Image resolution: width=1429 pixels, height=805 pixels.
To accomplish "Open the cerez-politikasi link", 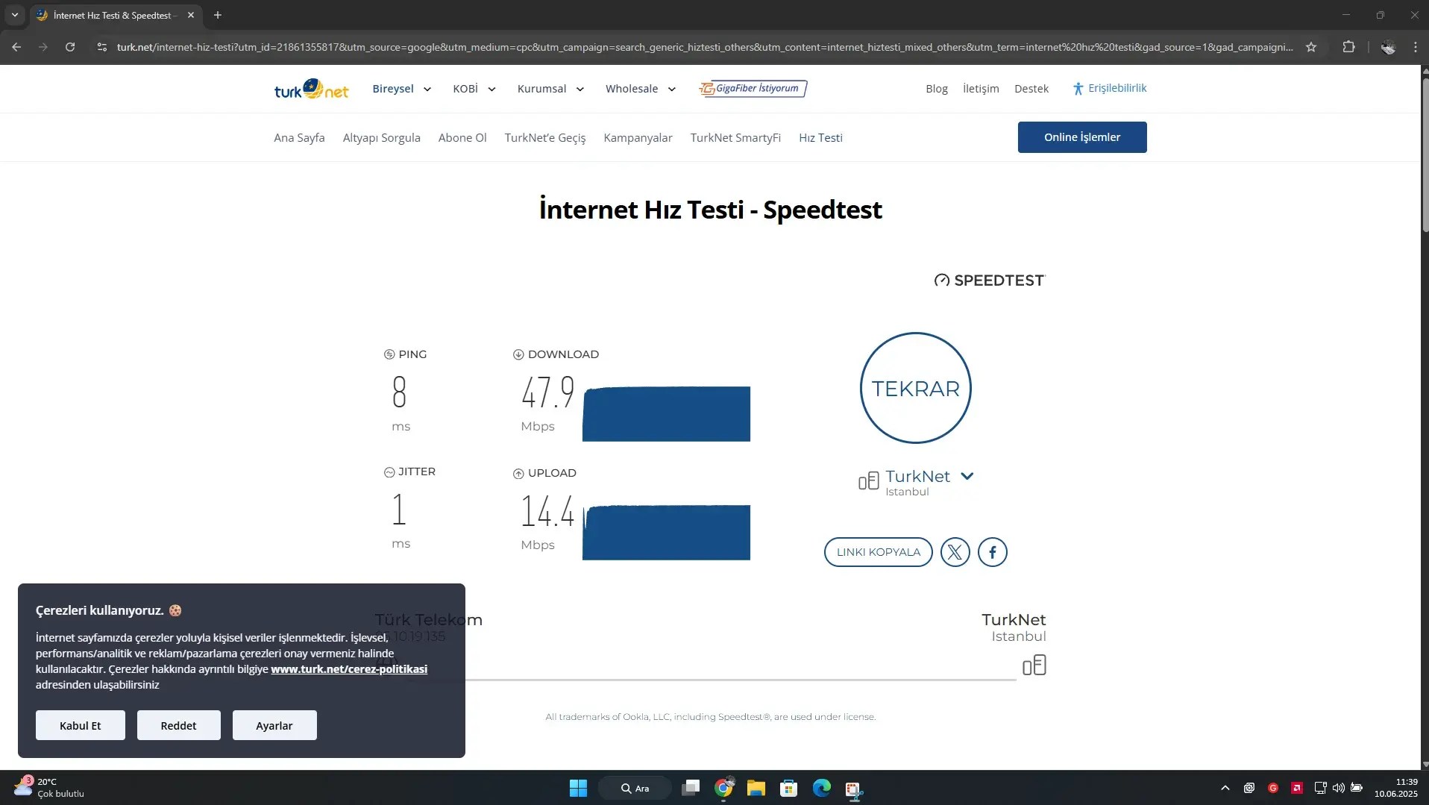I will [349, 669].
